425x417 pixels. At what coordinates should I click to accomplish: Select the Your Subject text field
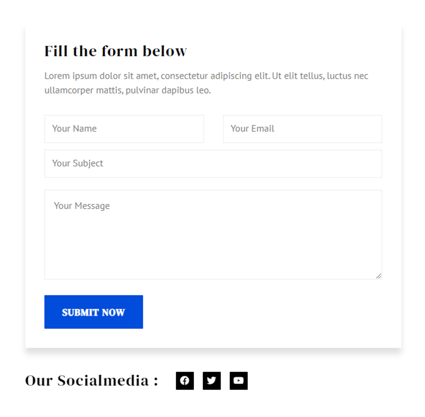click(213, 164)
